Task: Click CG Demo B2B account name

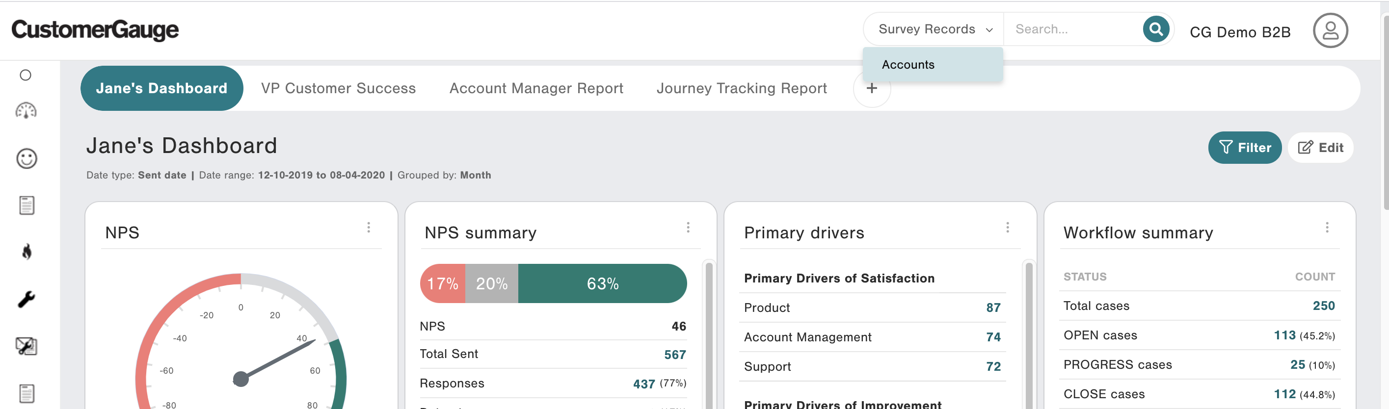Action: click(1240, 32)
